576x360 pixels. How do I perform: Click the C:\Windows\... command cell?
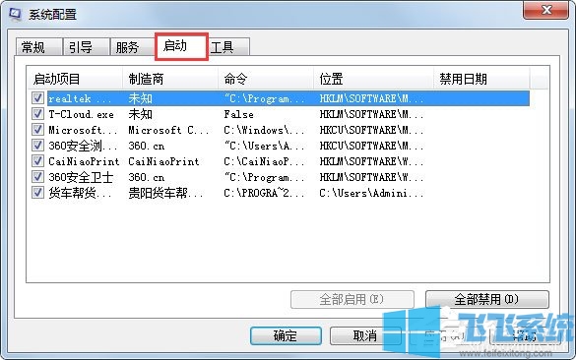(264, 130)
